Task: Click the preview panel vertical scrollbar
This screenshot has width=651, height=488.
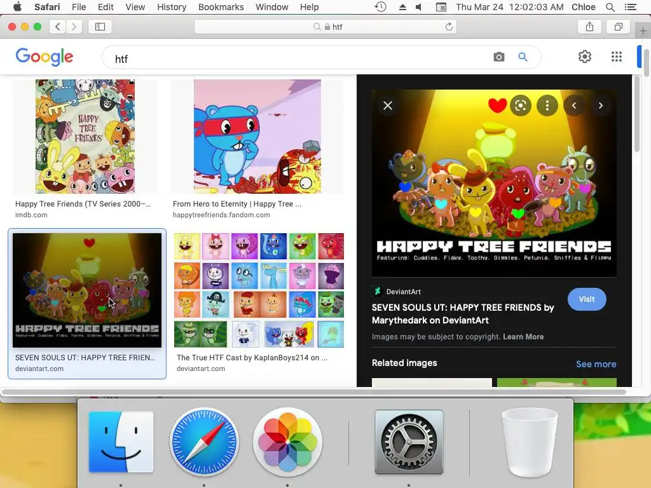Action: pos(637,115)
